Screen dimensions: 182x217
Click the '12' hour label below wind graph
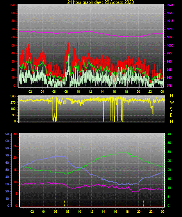click(90, 91)
